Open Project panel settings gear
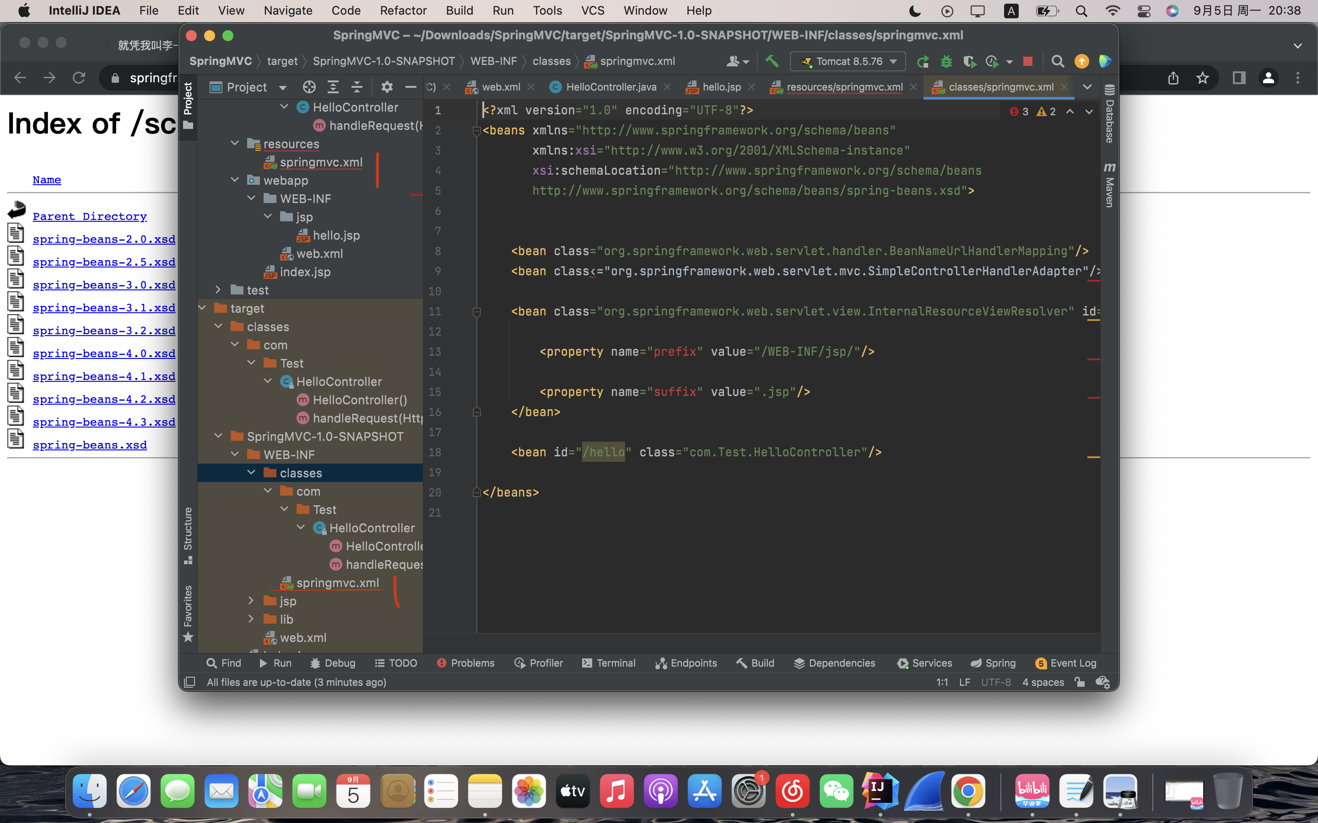This screenshot has height=823, width=1318. tap(387, 87)
